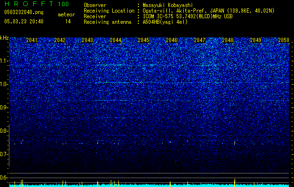Screen dimensions: 294x187
Task: Click the 'Receiver' field label
Action: click(95, 16)
